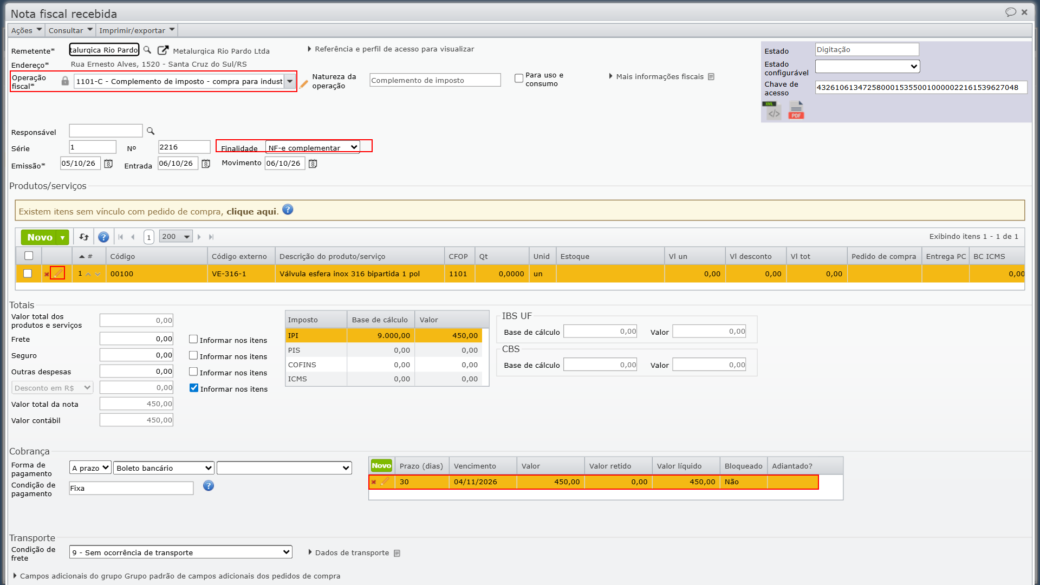Edit the 04/11/2026 installment row
Image resolution: width=1040 pixels, height=585 pixels.
click(385, 482)
